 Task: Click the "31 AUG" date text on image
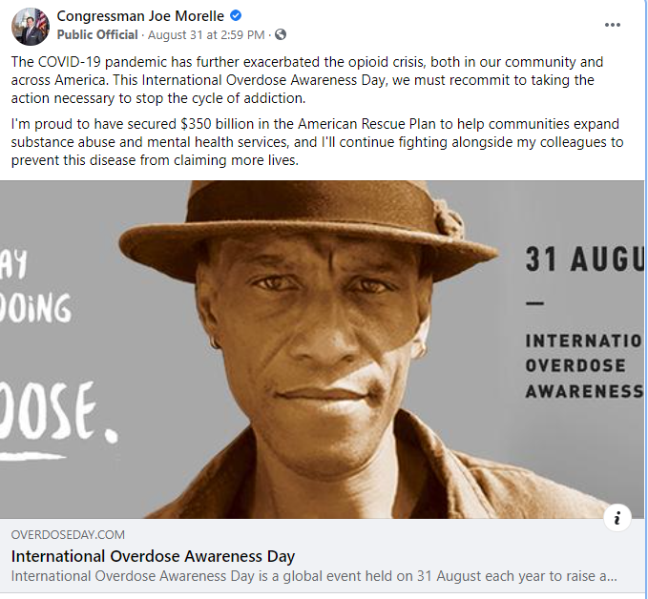pyautogui.click(x=582, y=259)
